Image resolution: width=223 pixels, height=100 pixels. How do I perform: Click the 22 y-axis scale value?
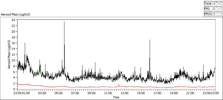[13, 26]
